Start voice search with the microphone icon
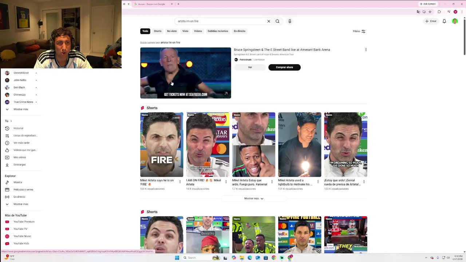 click(x=290, y=21)
